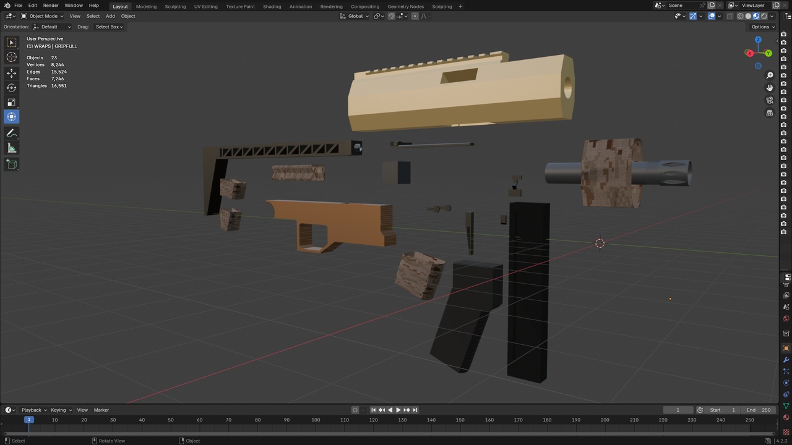This screenshot has height=445, width=792.
Task: Activate the Annotate tool
Action: [12, 133]
